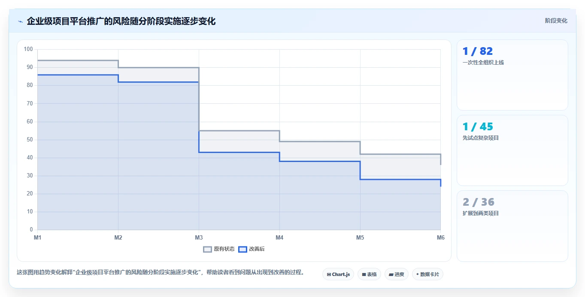
Task: Click the chart title 企业级项目平台推广的风险随分阶段实施逐步变化
Action: 121,21
